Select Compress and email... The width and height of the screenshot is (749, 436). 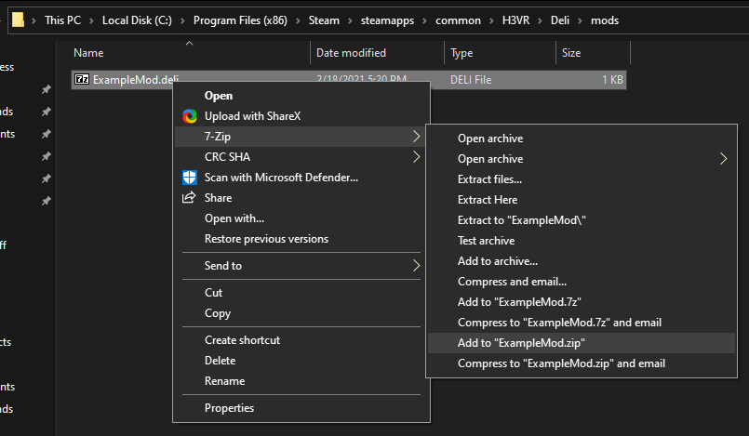pos(582,282)
